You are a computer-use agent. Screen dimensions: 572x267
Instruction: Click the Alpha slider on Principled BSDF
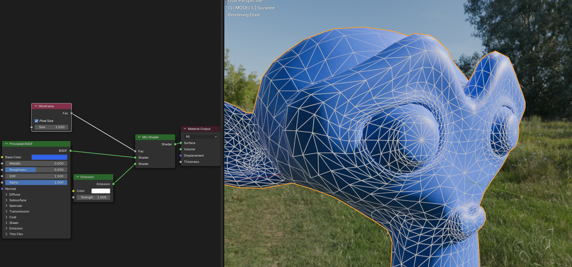coord(36,182)
